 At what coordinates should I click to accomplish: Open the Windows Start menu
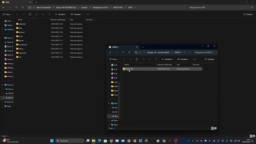52,141
